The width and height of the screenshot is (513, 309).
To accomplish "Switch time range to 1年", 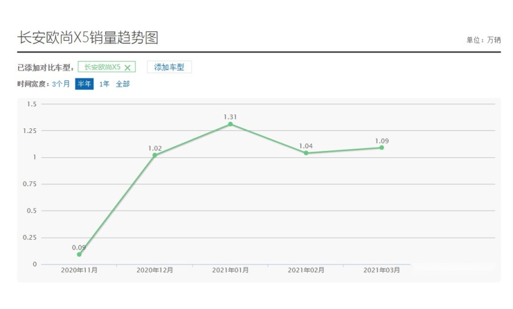I will coord(104,84).
